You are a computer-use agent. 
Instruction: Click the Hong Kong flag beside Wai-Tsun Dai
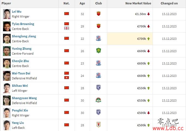(66, 78)
